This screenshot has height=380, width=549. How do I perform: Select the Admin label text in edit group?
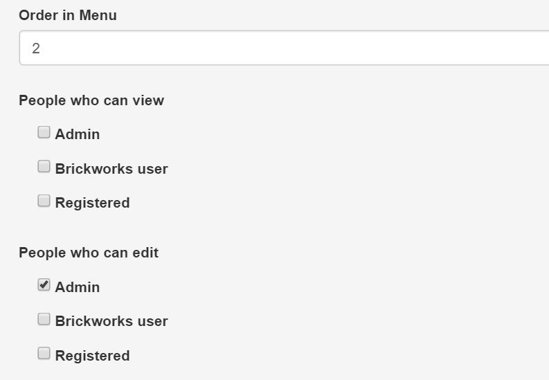coord(78,287)
